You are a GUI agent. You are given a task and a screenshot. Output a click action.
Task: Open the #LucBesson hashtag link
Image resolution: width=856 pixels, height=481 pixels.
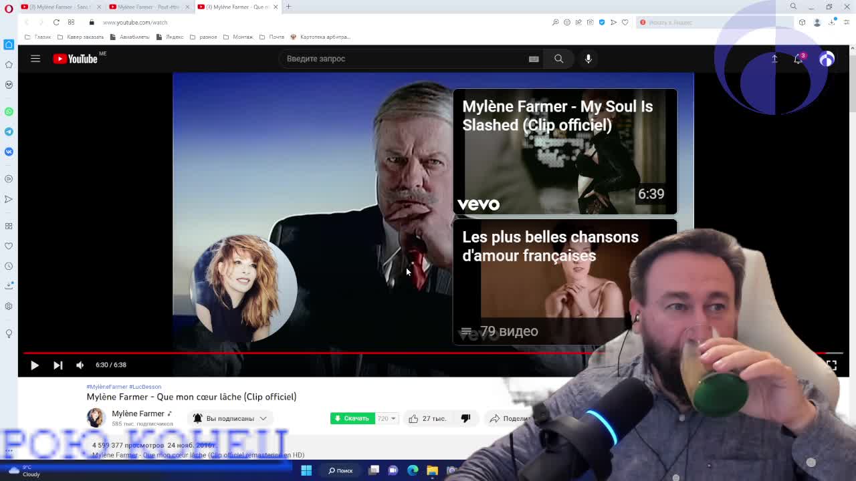tap(145, 387)
